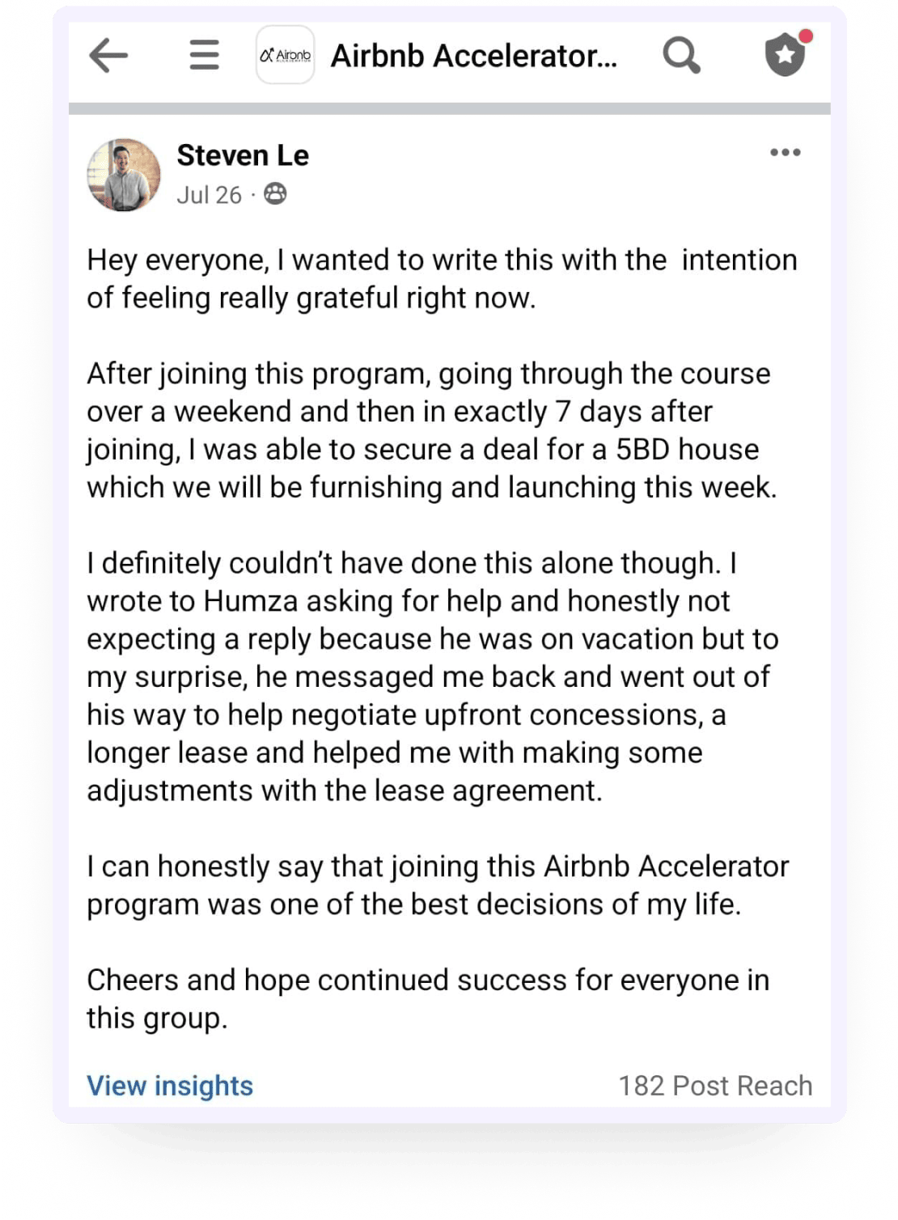The height and width of the screenshot is (1220, 898).
Task: Tap the back arrow in the header
Action: tap(108, 56)
